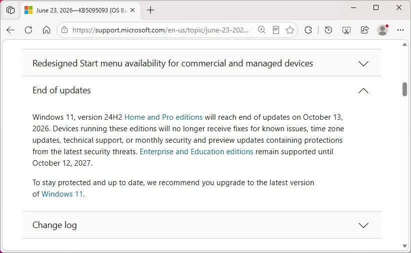Click the vertical scrollbar thumb
This screenshot has height=253, width=411.
(x=404, y=89)
